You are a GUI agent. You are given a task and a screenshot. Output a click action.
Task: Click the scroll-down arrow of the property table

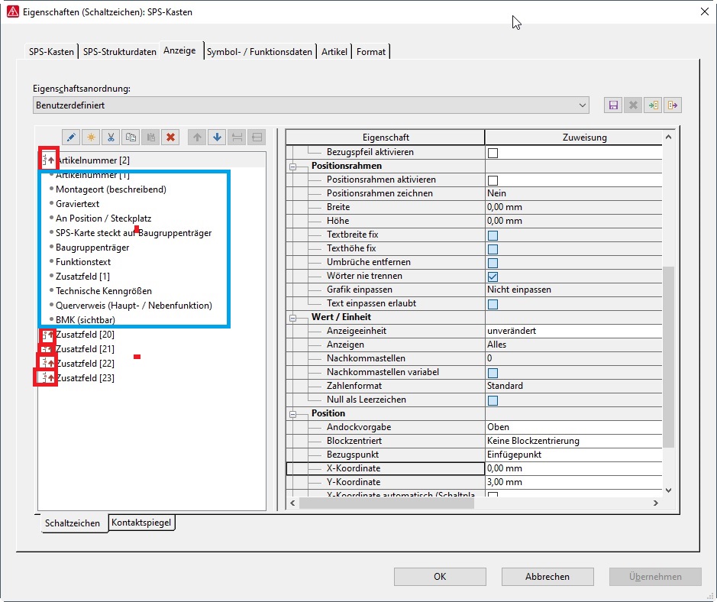(x=668, y=490)
